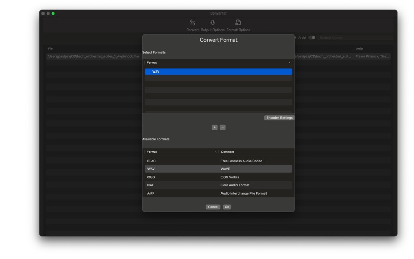This screenshot has height=259, width=414.
Task: Click the File column header
Action: [50, 49]
